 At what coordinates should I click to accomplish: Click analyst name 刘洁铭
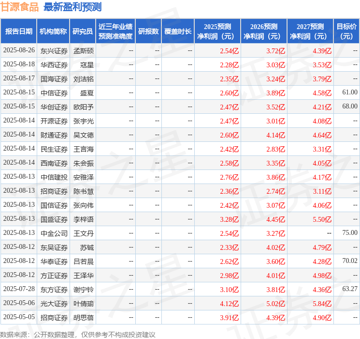[84, 79]
